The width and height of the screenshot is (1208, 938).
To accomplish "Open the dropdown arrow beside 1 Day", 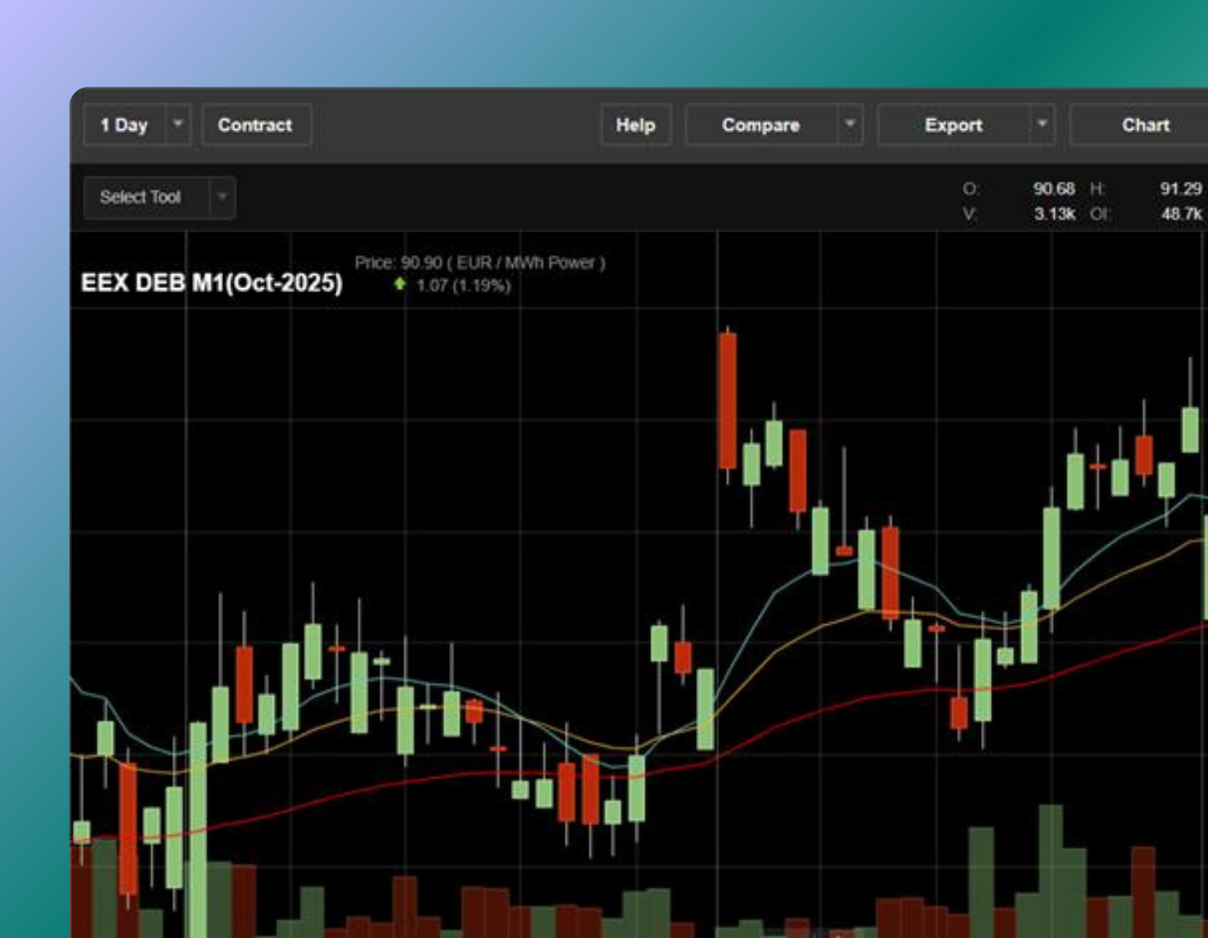I will (x=178, y=125).
